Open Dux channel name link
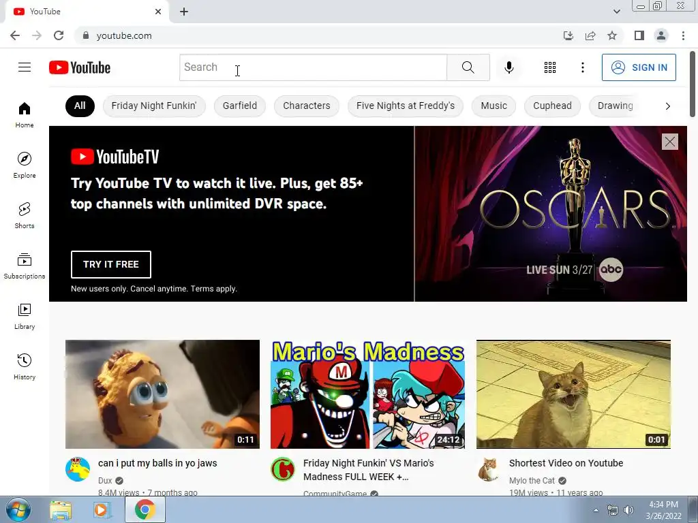Image resolution: width=698 pixels, height=523 pixels. 105,481
